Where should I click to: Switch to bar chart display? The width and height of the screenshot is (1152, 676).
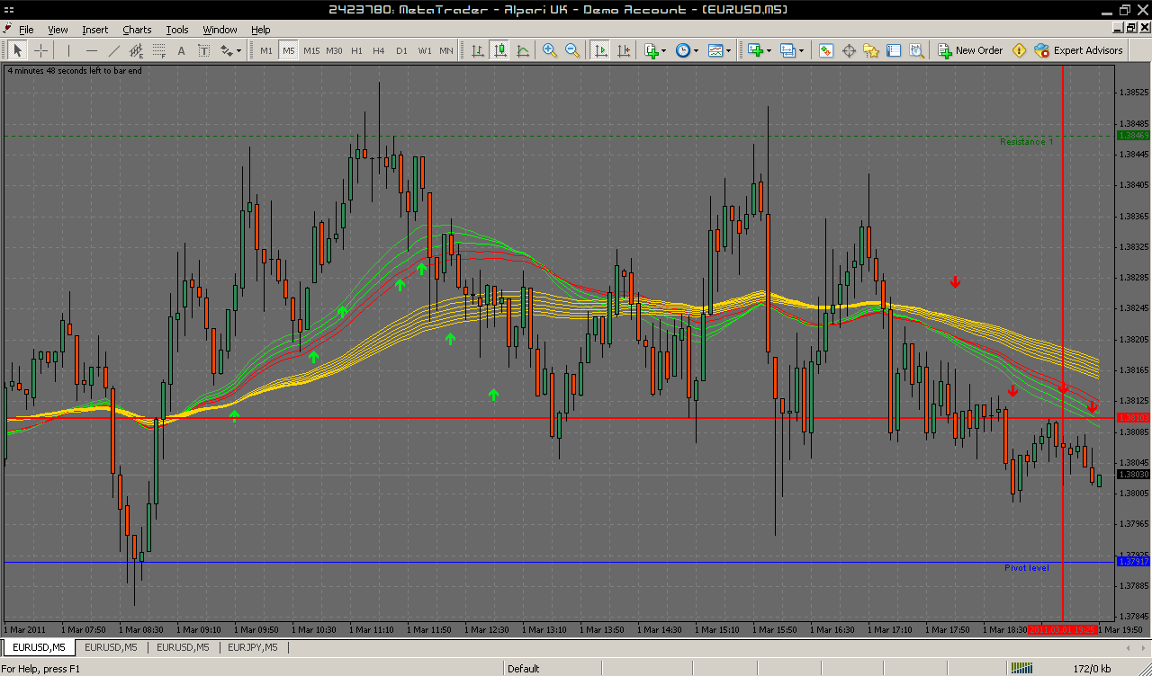point(478,50)
